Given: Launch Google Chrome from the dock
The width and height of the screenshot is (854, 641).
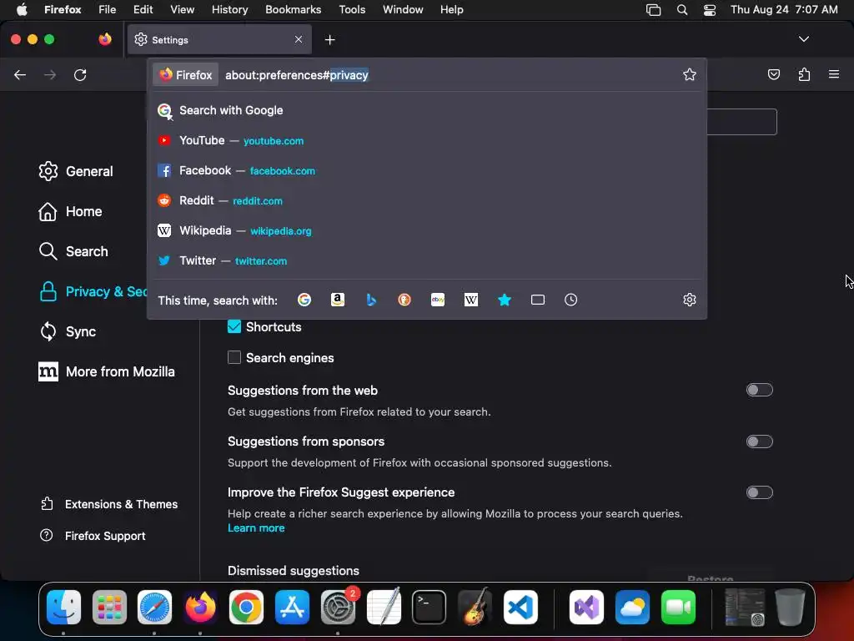Looking at the screenshot, I should [246, 608].
